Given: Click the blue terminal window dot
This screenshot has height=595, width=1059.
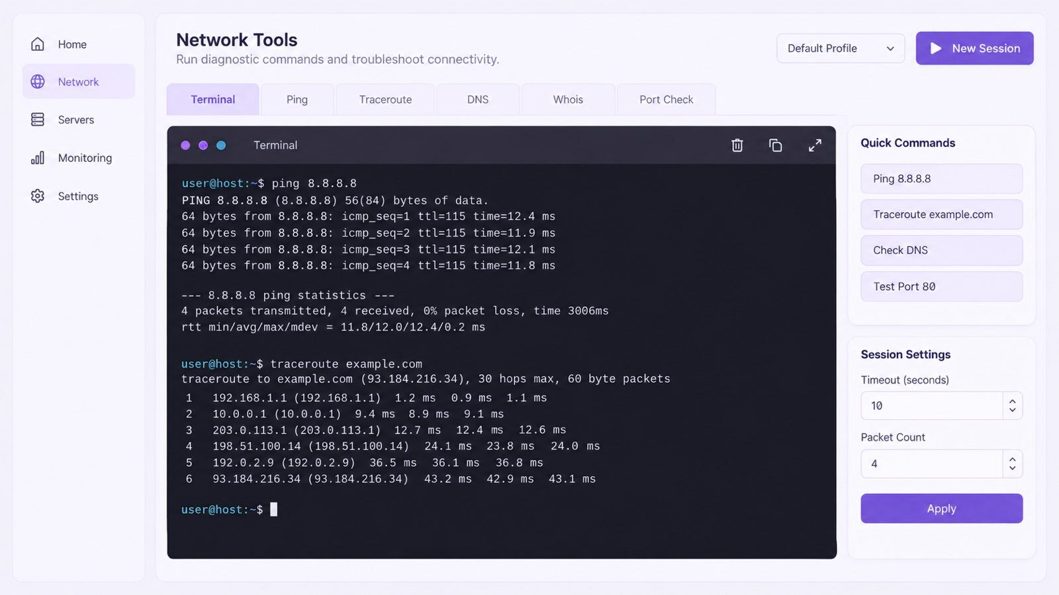Looking at the screenshot, I should 221,145.
